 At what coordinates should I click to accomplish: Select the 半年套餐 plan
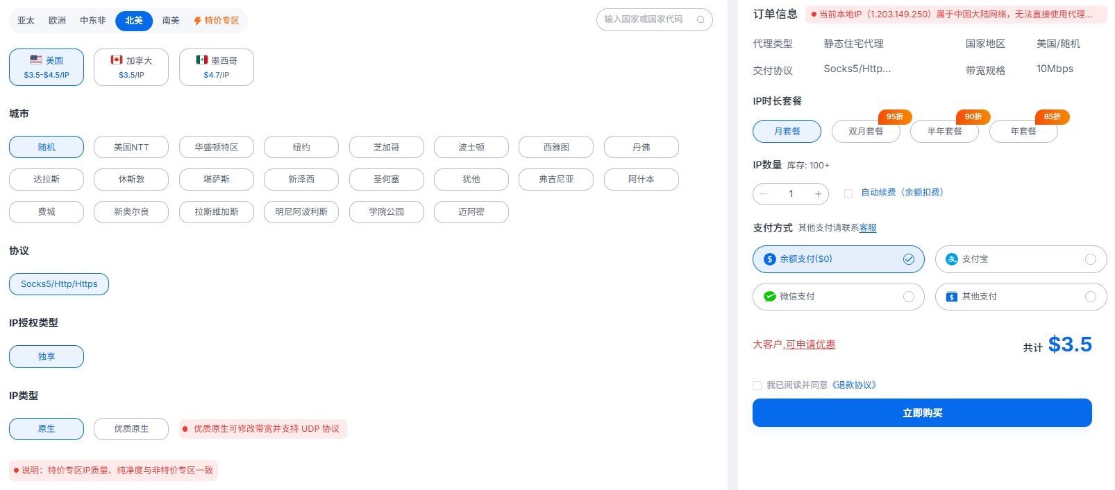pyautogui.click(x=945, y=131)
